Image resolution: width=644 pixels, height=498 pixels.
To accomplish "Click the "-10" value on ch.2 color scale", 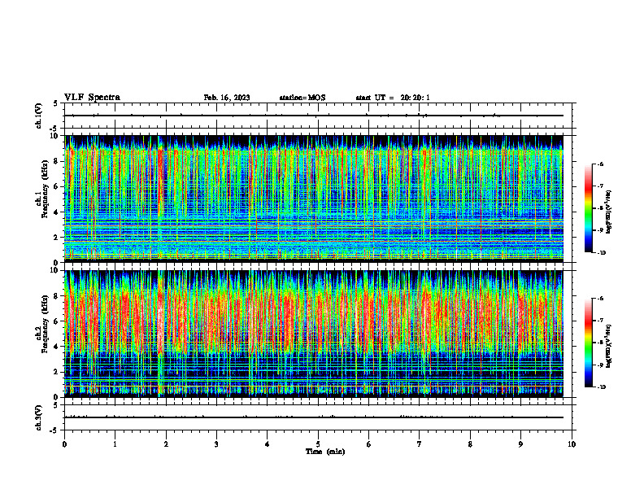I will (602, 387).
